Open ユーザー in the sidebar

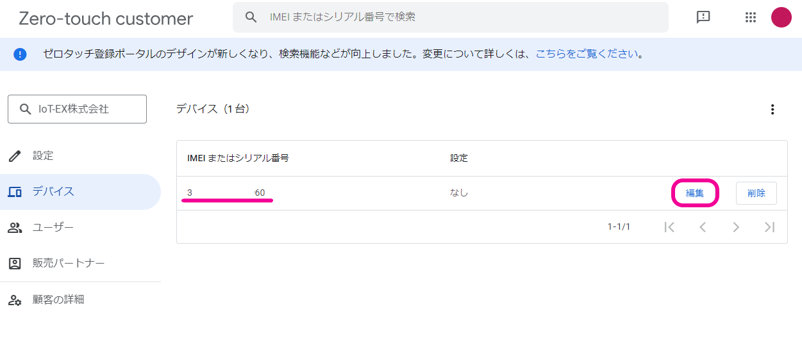(x=53, y=227)
